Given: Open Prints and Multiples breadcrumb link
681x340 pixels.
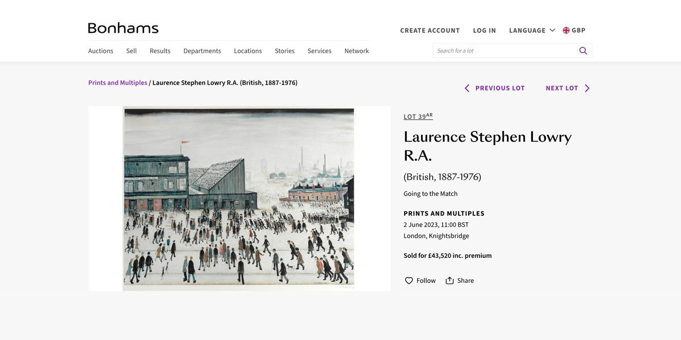Looking at the screenshot, I should [117, 83].
